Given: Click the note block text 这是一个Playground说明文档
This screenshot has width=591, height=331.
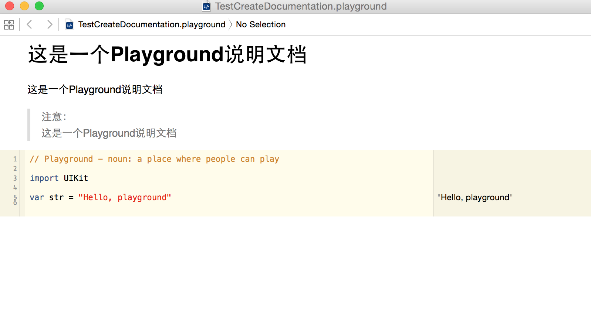Looking at the screenshot, I should pyautogui.click(x=109, y=133).
